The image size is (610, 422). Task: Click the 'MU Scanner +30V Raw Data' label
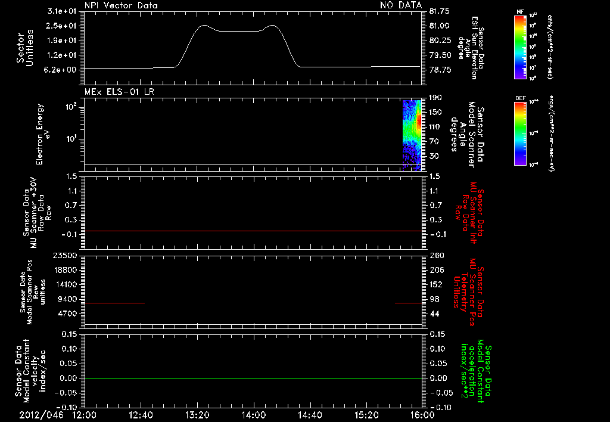click(36, 213)
